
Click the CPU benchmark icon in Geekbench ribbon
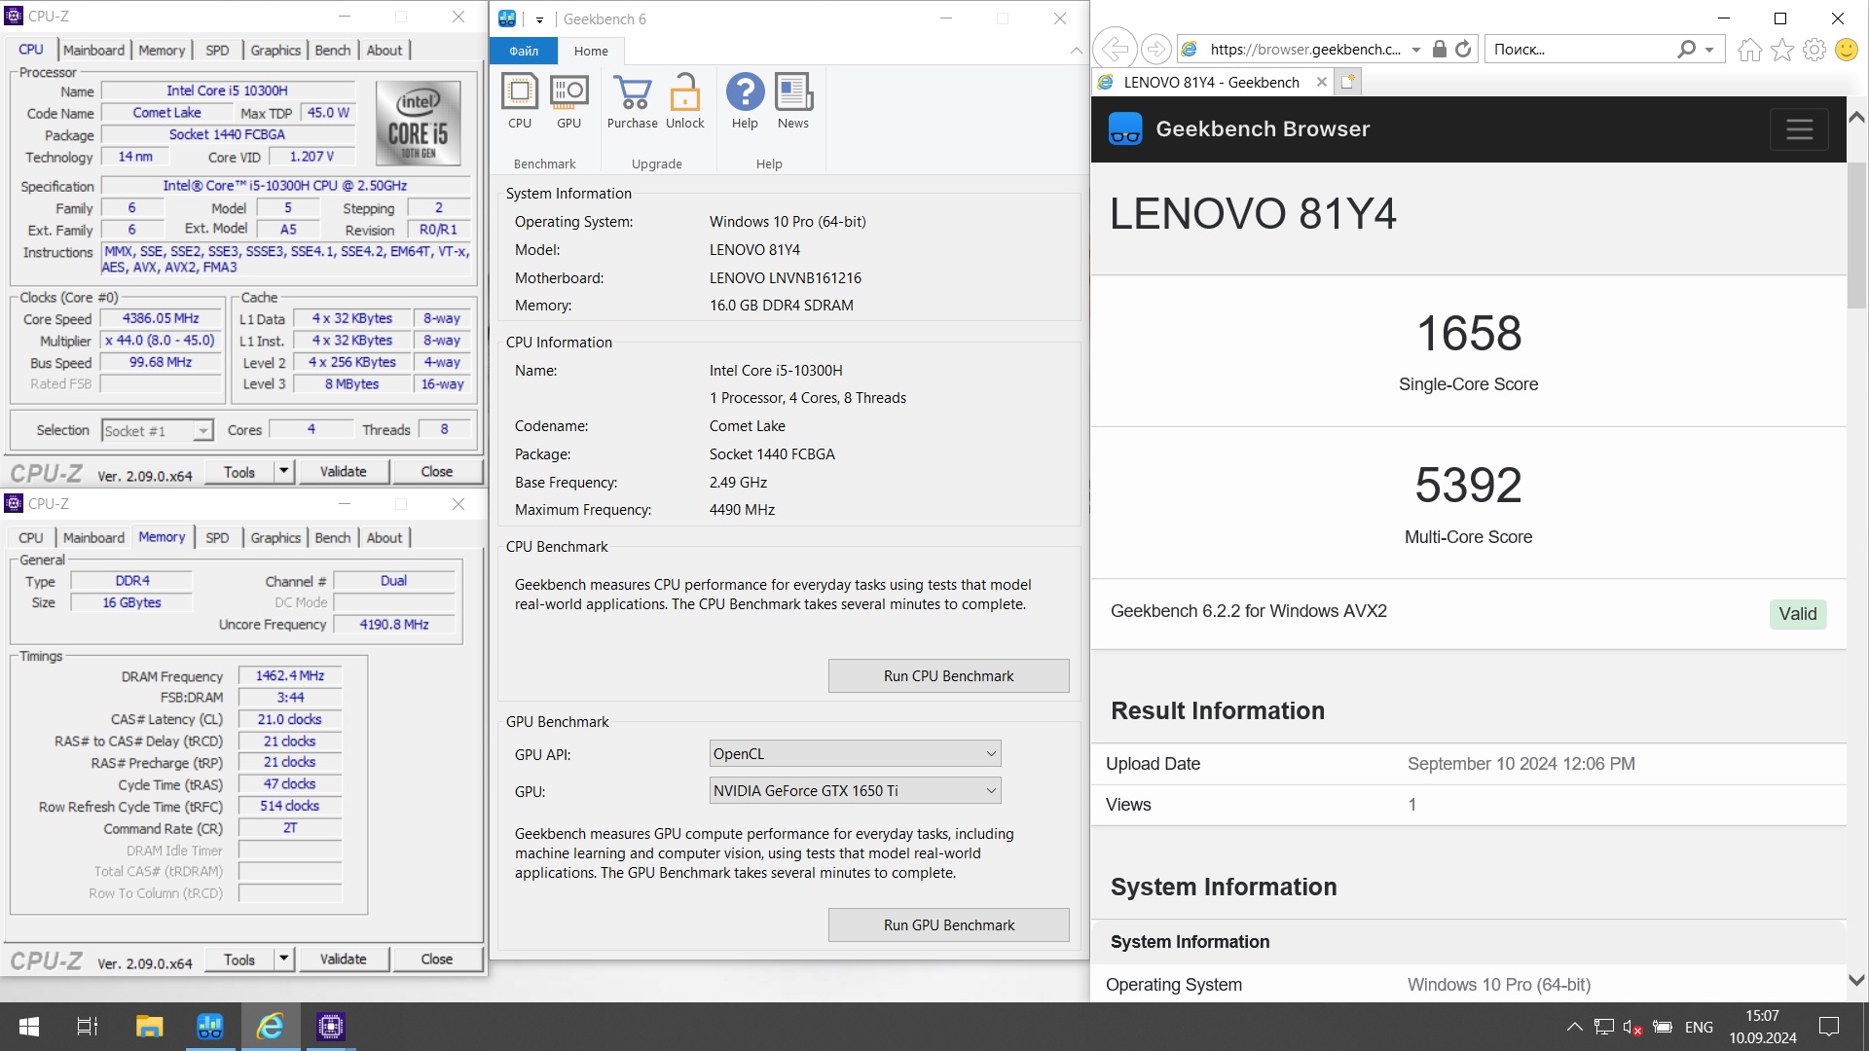(519, 92)
